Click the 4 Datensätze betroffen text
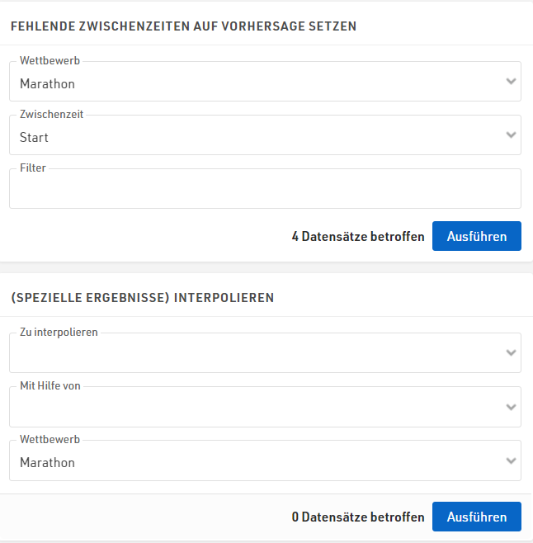Screen dimensions: 533x543 click(x=358, y=237)
